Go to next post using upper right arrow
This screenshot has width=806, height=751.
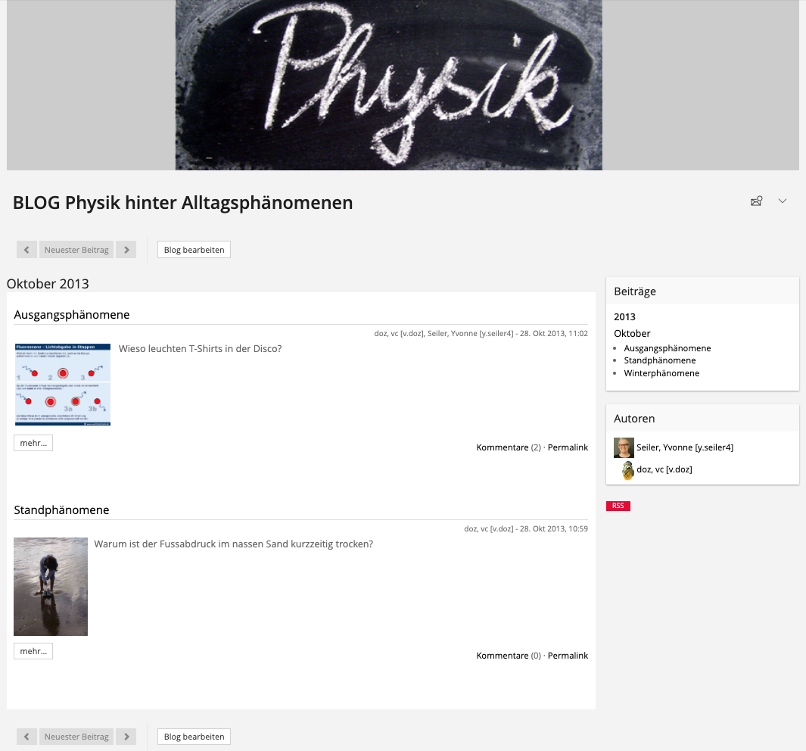(x=126, y=250)
